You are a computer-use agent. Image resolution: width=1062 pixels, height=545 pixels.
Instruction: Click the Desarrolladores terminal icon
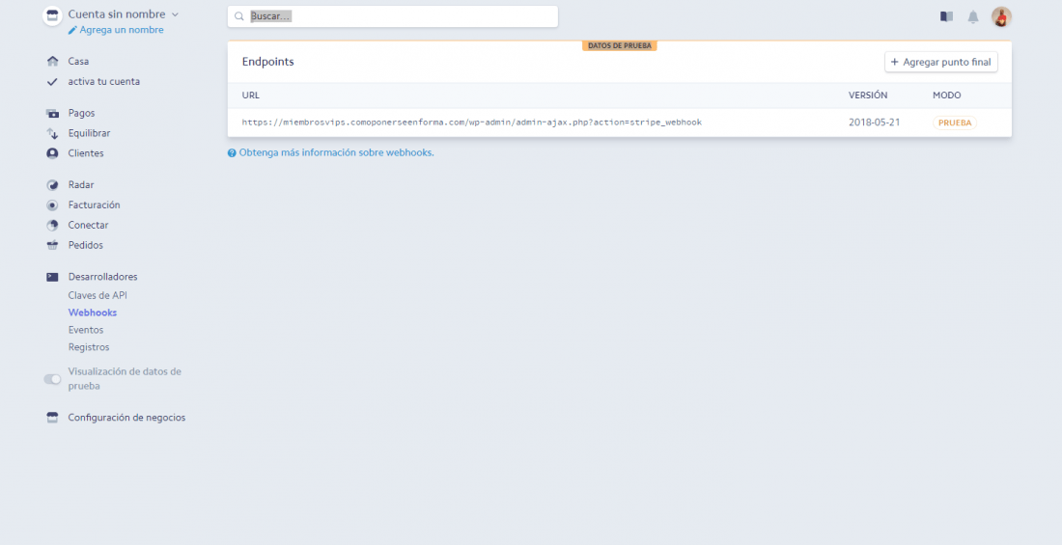[52, 277]
